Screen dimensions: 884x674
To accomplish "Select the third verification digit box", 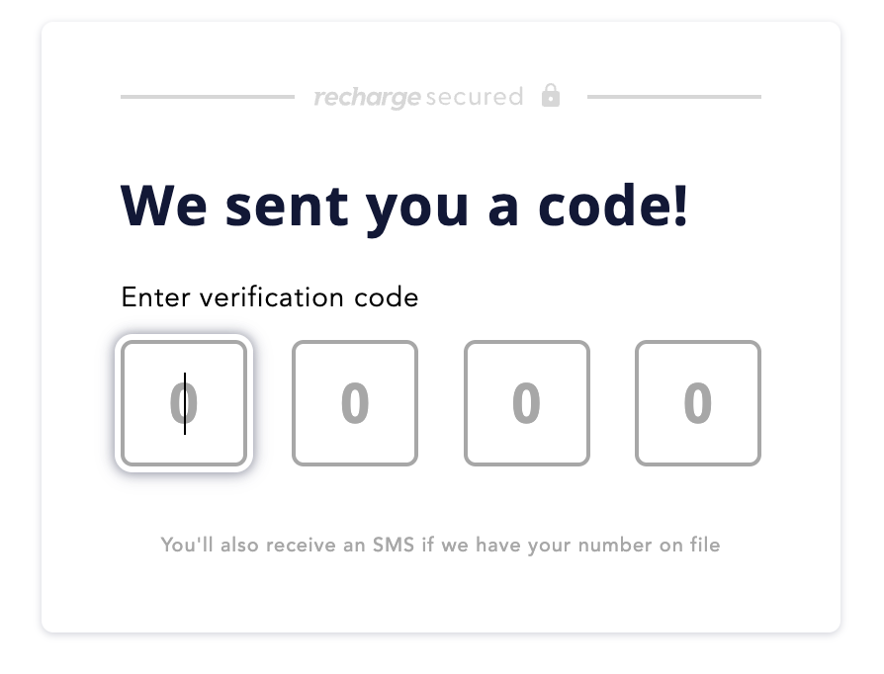I will [527, 403].
